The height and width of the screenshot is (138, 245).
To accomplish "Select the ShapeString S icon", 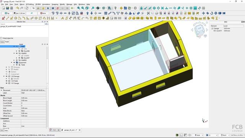I will [x=67, y=18].
